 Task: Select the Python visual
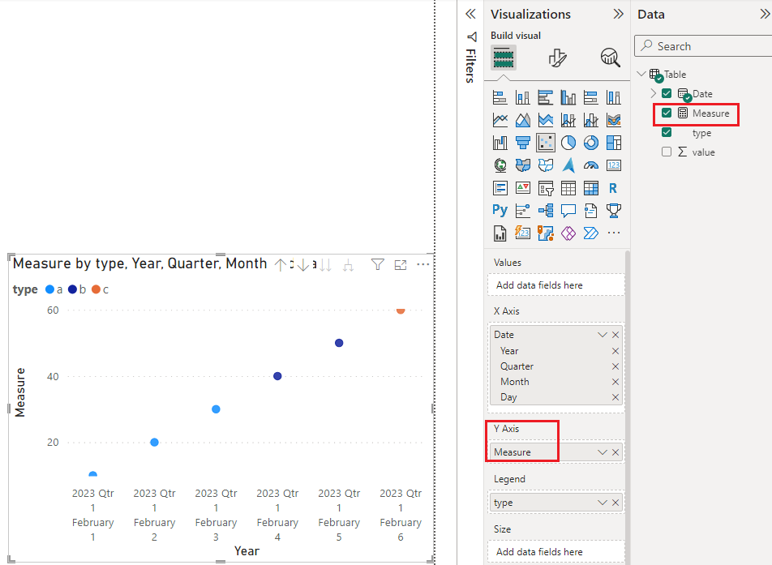pos(500,211)
